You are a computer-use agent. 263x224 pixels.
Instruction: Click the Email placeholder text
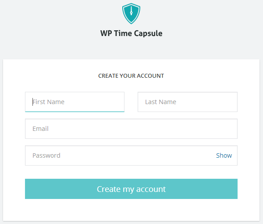(40, 129)
